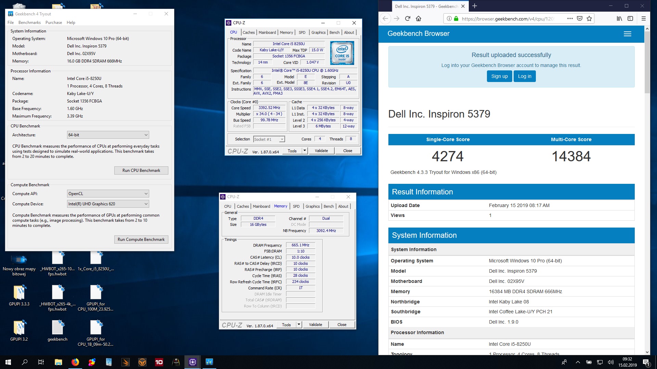This screenshot has height=369, width=657.
Task: Show hidden system tray icons
Action: point(578,362)
